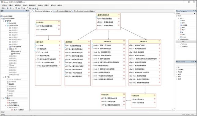Select the link relationship tool
The width and height of the screenshot is (197, 116).
tap(182, 42)
